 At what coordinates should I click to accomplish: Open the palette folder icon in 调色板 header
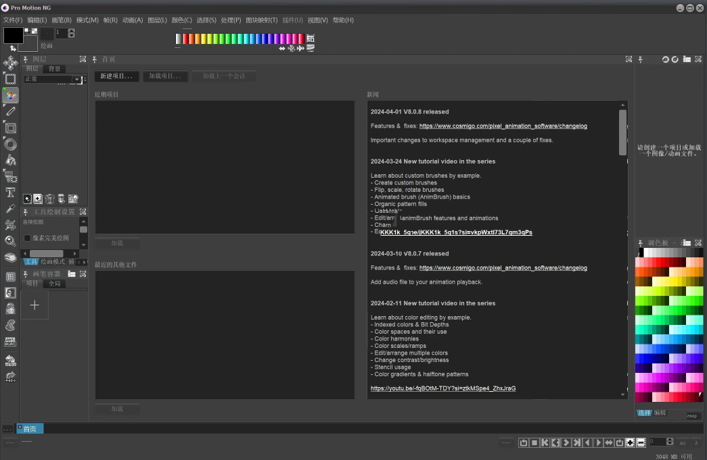click(x=686, y=242)
